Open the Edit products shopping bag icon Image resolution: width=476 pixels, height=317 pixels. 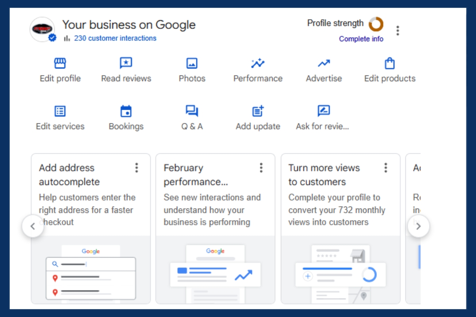pos(390,63)
